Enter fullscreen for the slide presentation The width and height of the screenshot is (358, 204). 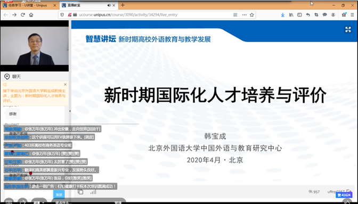point(348,29)
